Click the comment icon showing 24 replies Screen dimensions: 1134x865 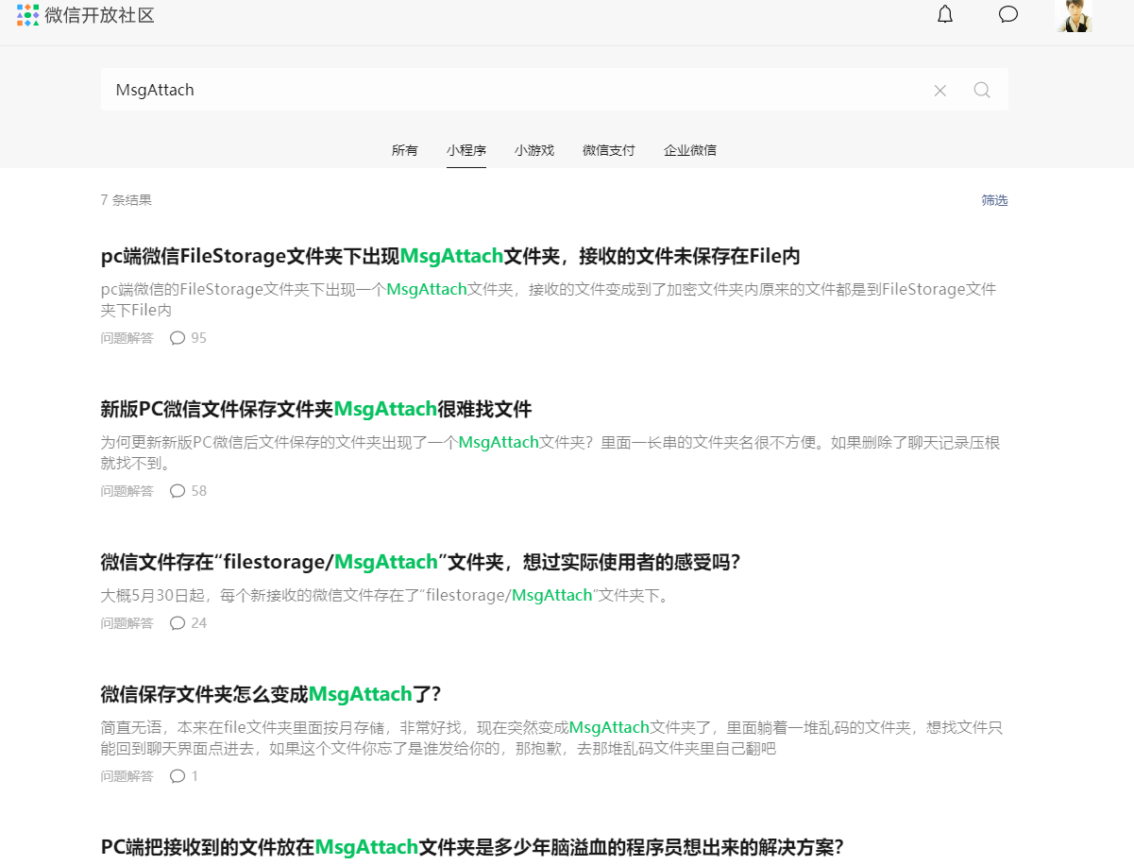178,623
